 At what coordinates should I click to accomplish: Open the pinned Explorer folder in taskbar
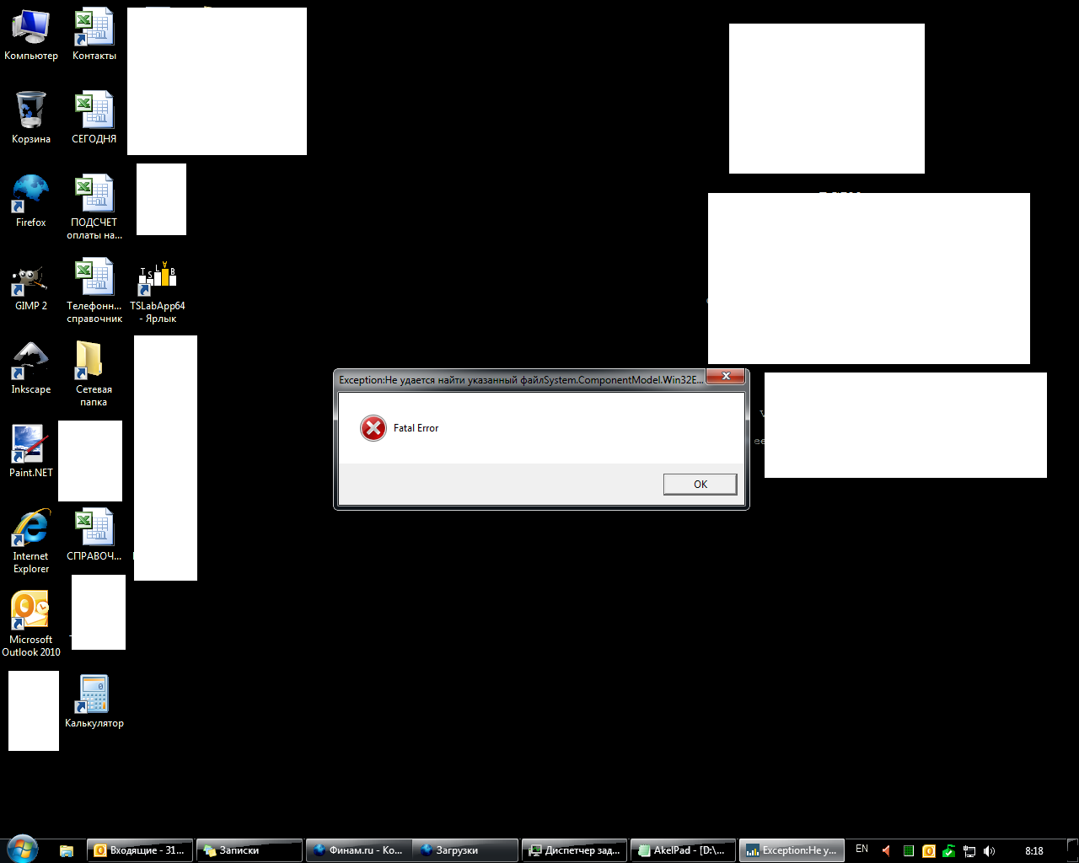(x=67, y=850)
